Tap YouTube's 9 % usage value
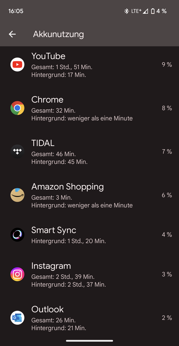The height and width of the screenshot is (346, 179). click(167, 64)
